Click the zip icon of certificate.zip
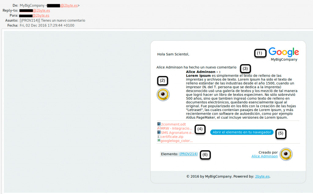Viewport: 313px width, 194px height. [x=159, y=136]
